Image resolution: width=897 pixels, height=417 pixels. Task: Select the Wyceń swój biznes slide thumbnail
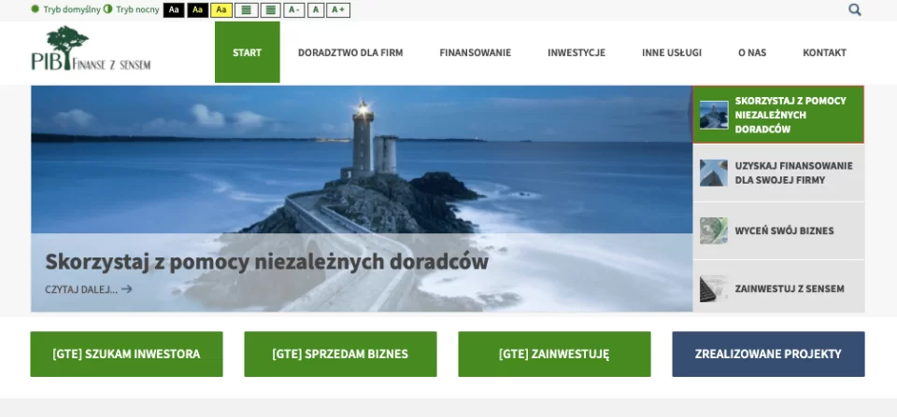pos(778,230)
